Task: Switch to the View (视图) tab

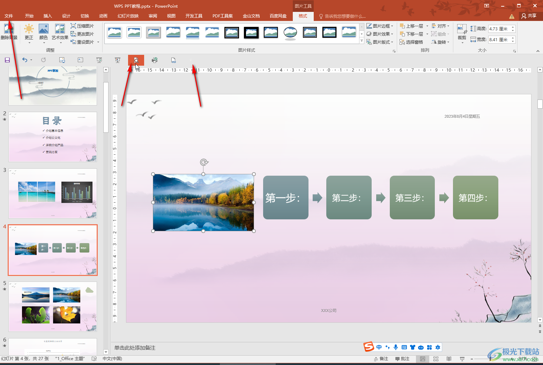Action: pyautogui.click(x=171, y=16)
